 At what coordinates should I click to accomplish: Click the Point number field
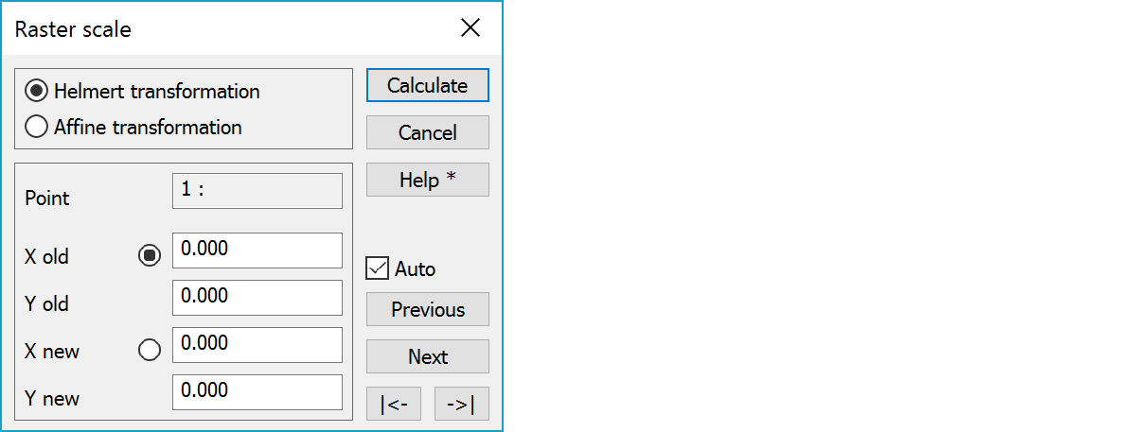(x=257, y=190)
